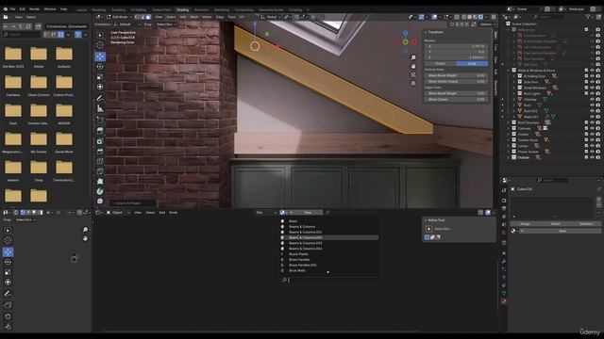The height and width of the screenshot is (339, 604).
Task: Open the Global transform orientation dropdown
Action: pyautogui.click(x=271, y=17)
